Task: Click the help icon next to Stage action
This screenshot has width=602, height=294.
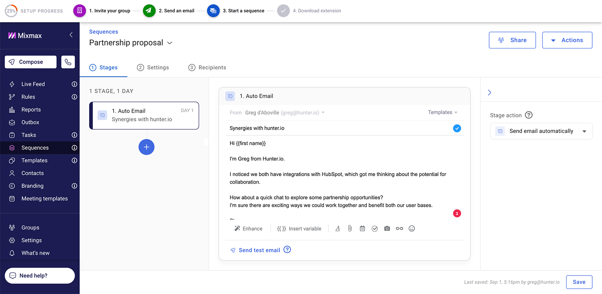Action: (x=529, y=115)
